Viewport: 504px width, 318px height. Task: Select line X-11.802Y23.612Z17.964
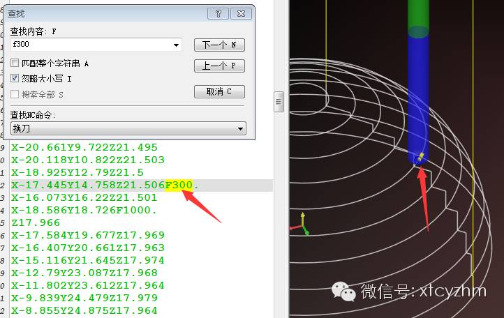click(88, 285)
